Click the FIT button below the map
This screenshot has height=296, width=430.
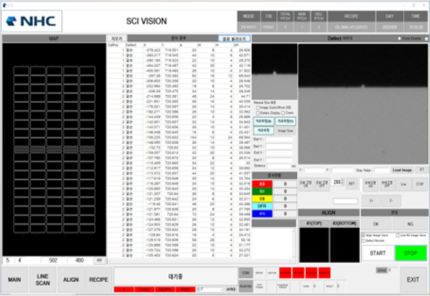[99, 260]
